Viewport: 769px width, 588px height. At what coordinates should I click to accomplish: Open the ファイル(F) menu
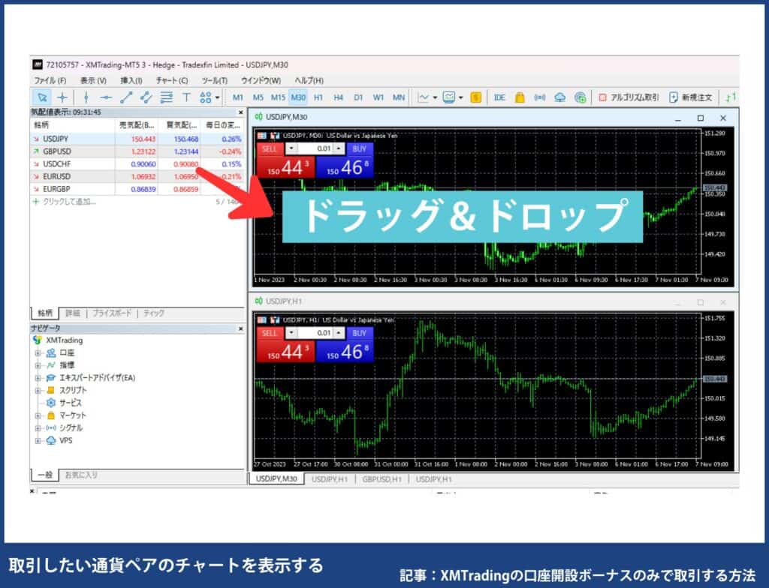[50, 80]
